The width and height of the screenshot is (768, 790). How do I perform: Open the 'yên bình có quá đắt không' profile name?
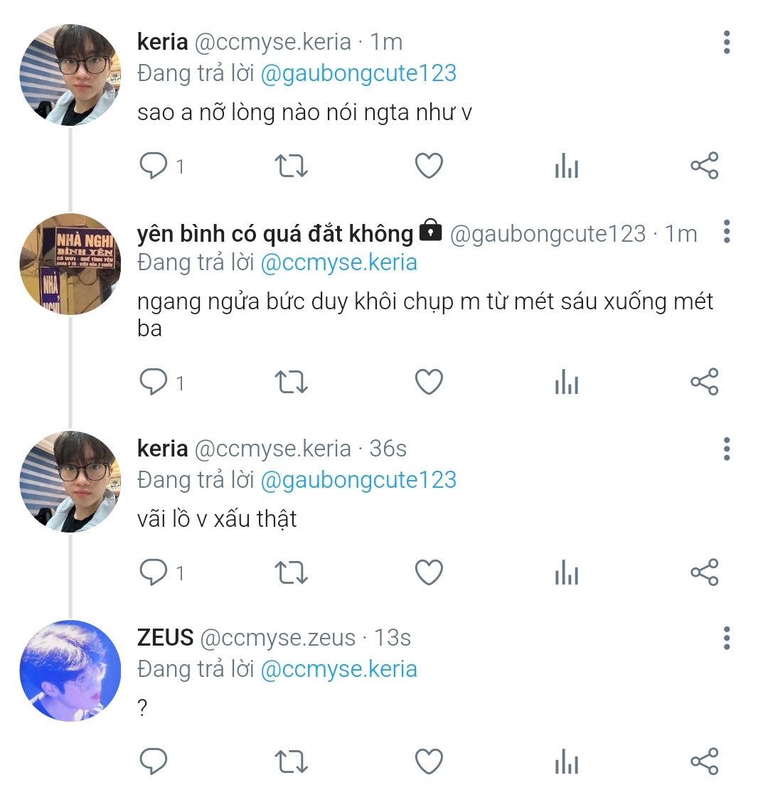[274, 233]
